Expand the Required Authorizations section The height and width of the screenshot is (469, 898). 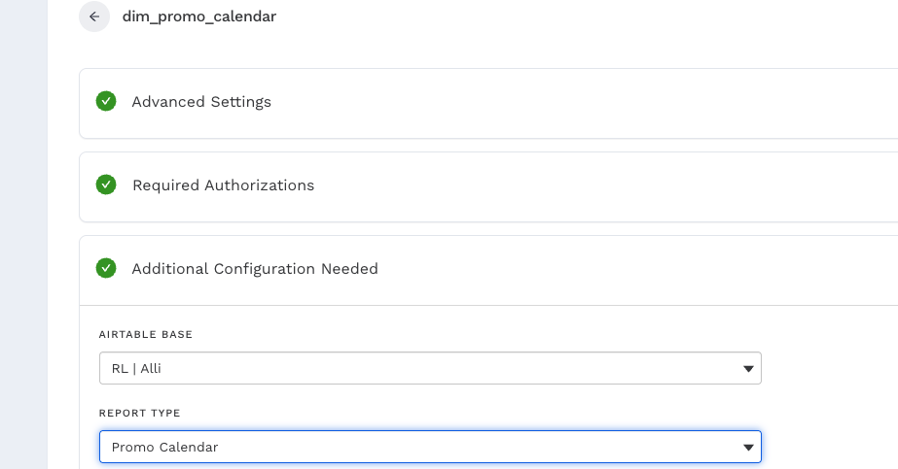(x=223, y=185)
